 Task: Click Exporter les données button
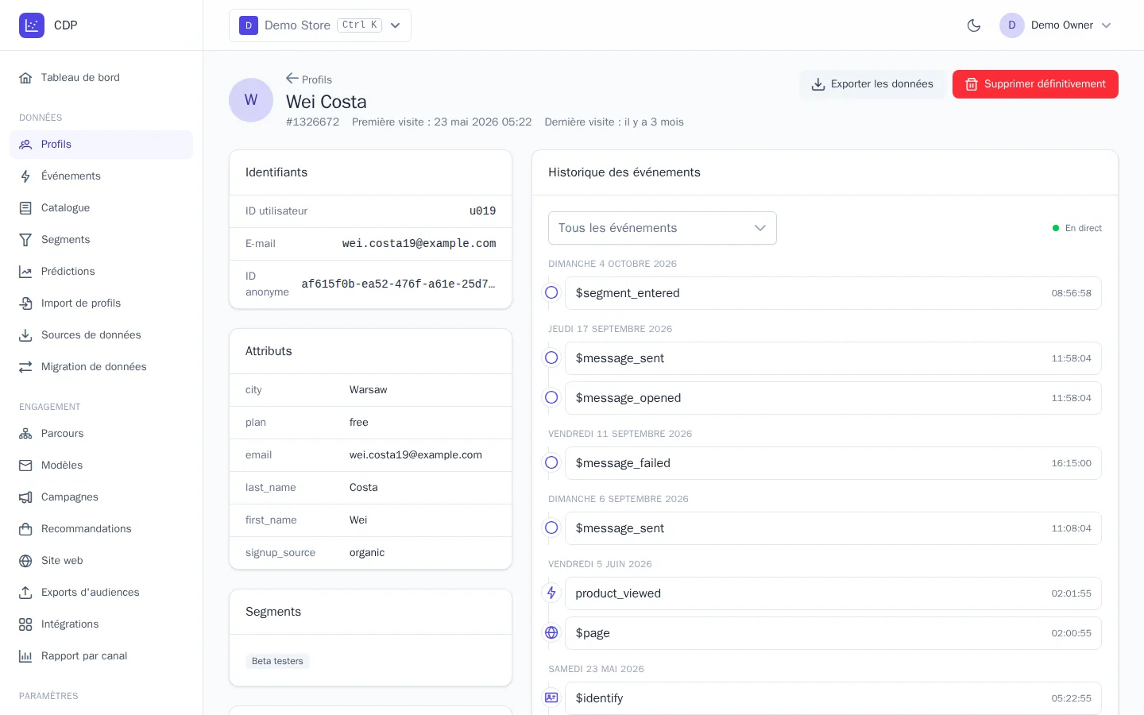tap(872, 84)
